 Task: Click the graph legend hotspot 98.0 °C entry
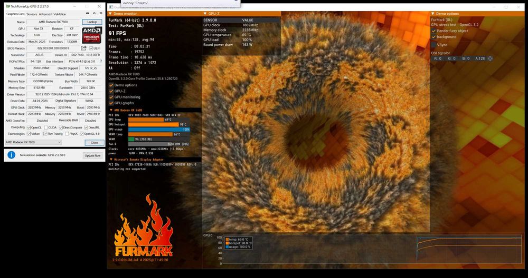[x=239, y=243]
